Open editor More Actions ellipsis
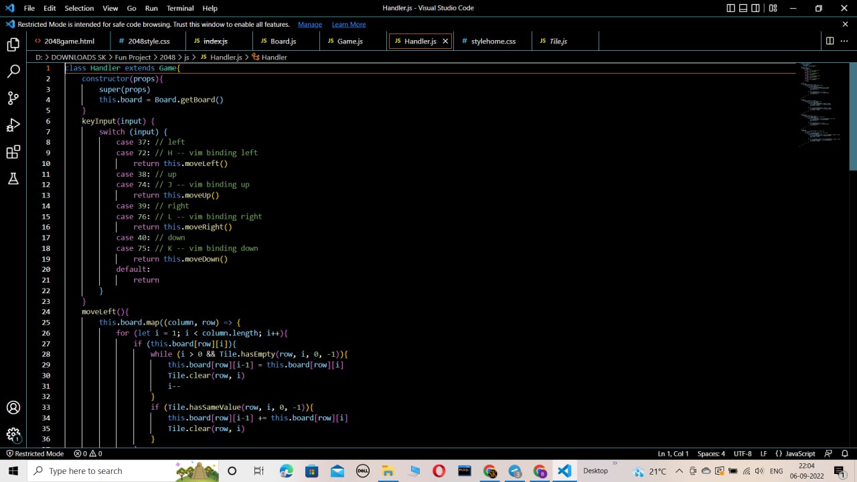857x482 pixels. tap(845, 41)
